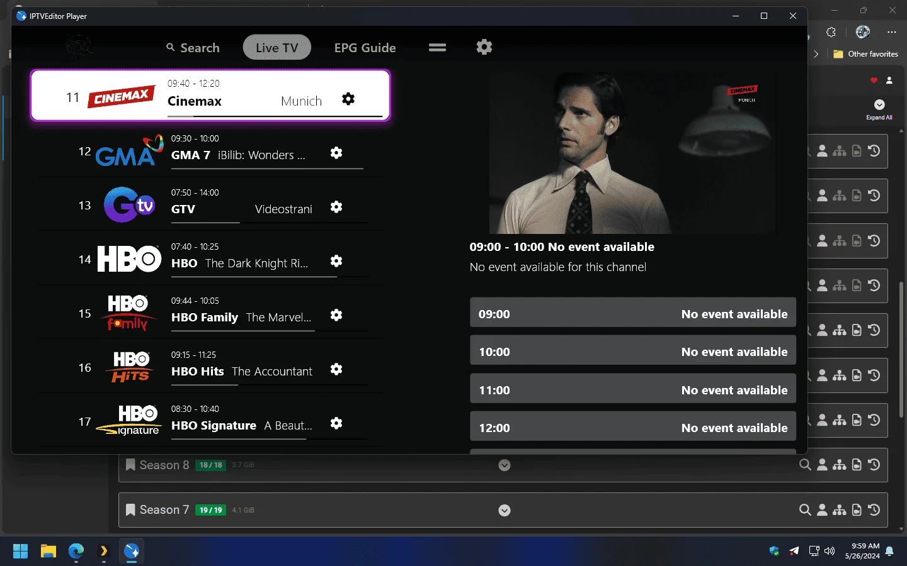The width and height of the screenshot is (907, 566).
Task: Click the person icon in Season 8 row
Action: pos(823,465)
